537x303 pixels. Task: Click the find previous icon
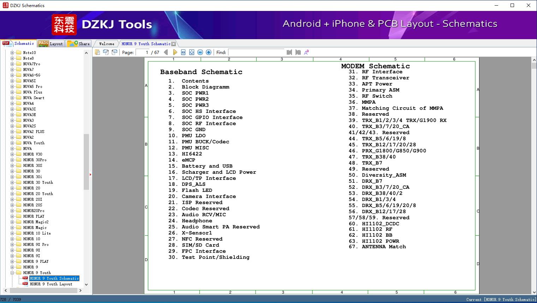(290, 52)
